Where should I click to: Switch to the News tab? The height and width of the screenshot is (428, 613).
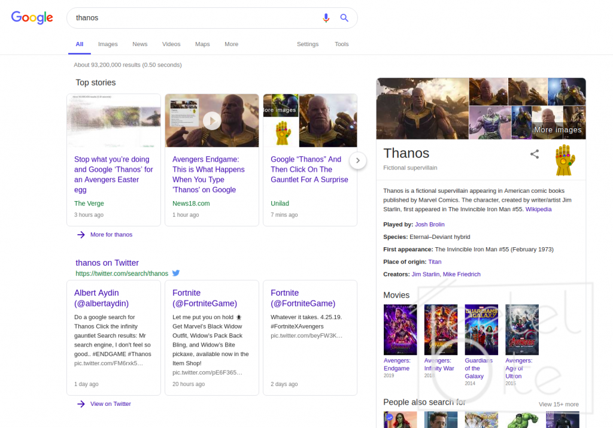pos(140,44)
